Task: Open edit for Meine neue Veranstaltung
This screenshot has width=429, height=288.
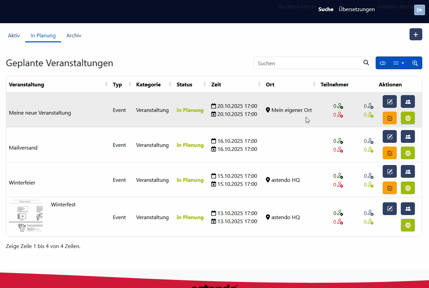Action: 389,102
